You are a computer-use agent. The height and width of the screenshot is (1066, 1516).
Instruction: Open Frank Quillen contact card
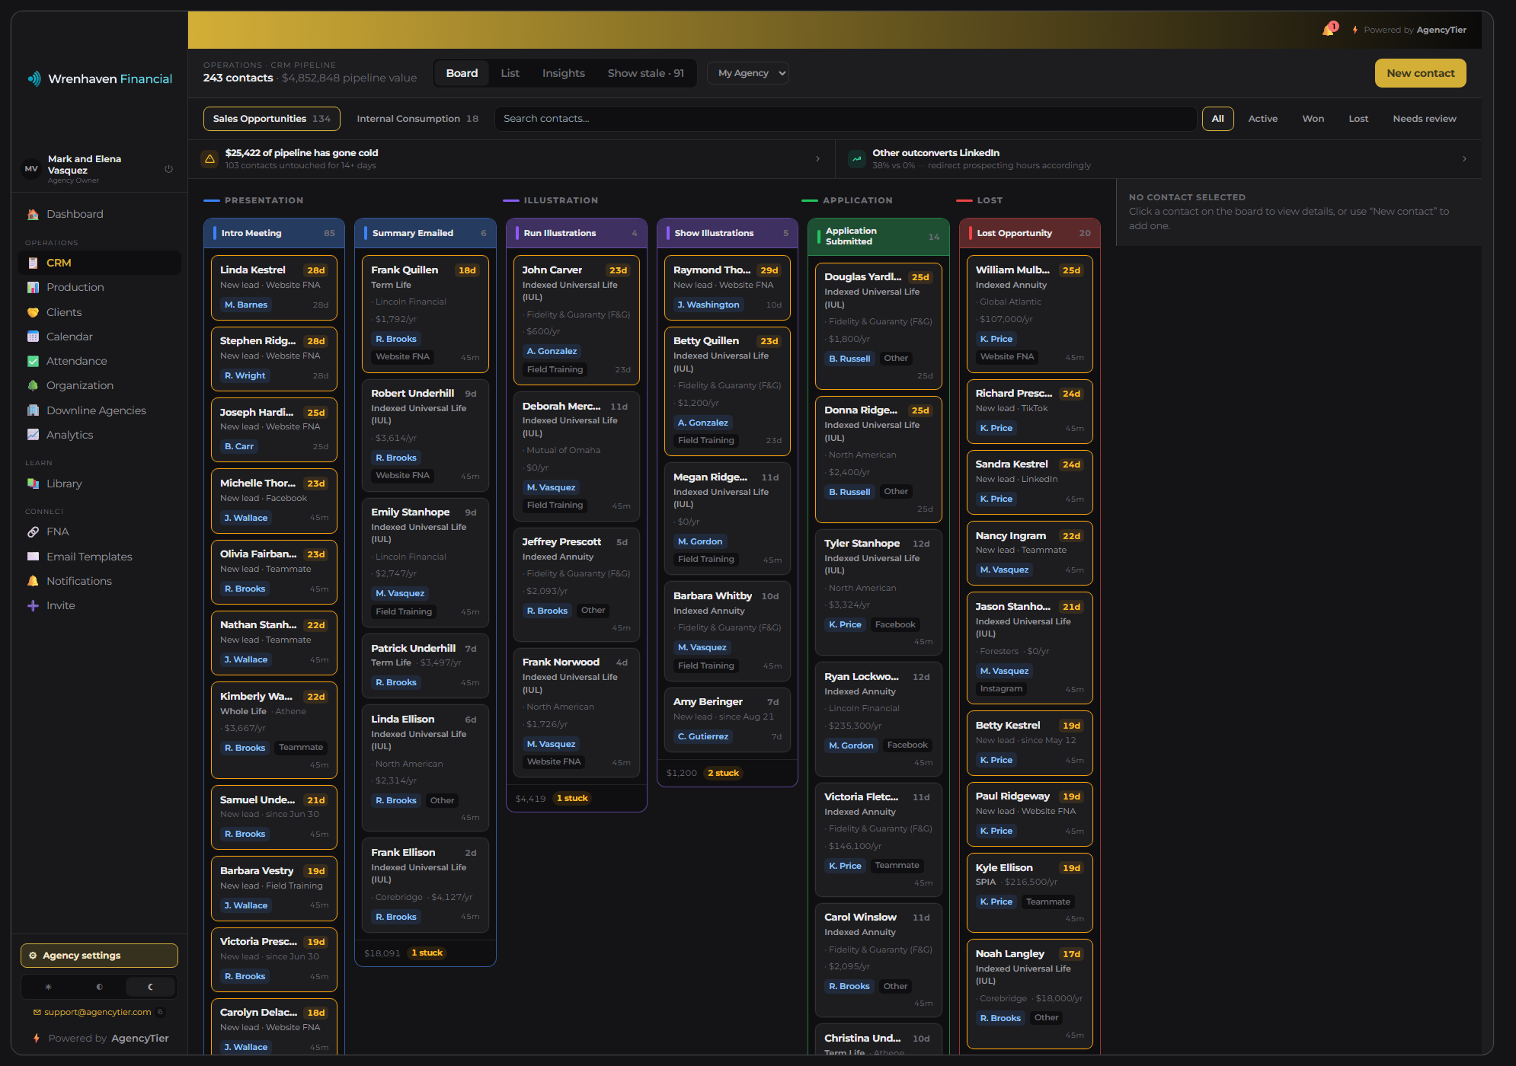pyautogui.click(x=425, y=314)
